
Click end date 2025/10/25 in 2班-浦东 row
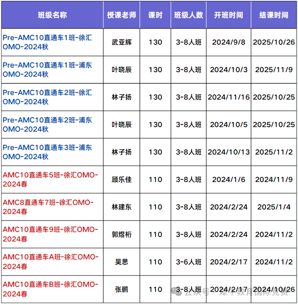274,125
